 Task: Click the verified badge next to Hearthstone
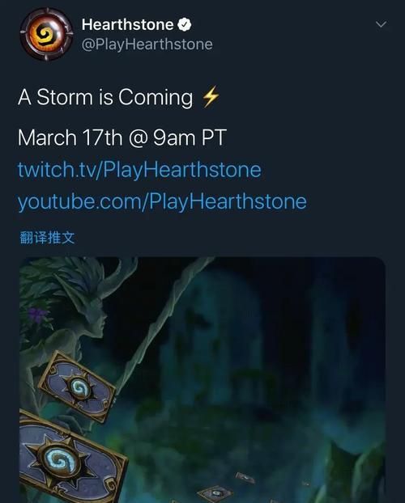point(185,25)
